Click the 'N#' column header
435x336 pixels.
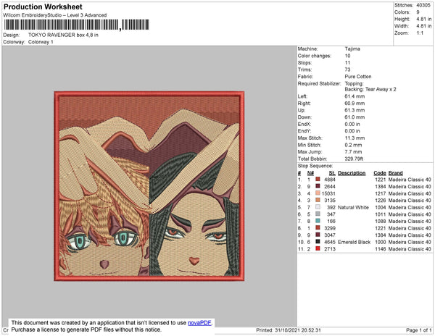pyautogui.click(x=310, y=173)
